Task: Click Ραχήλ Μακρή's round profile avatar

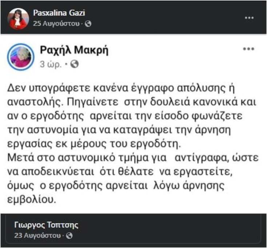Action: 21,57
